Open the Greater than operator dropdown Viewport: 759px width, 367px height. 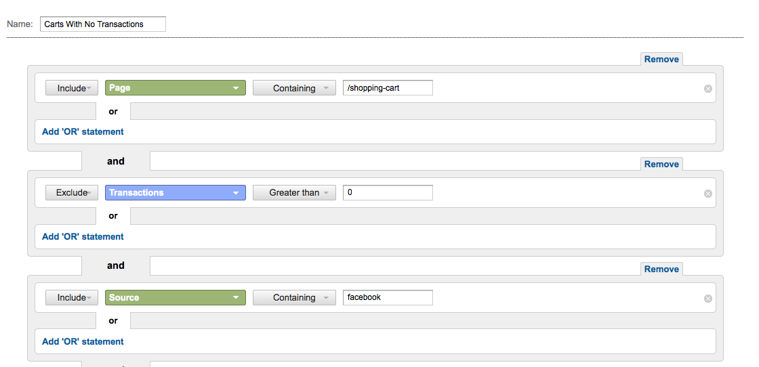(294, 192)
